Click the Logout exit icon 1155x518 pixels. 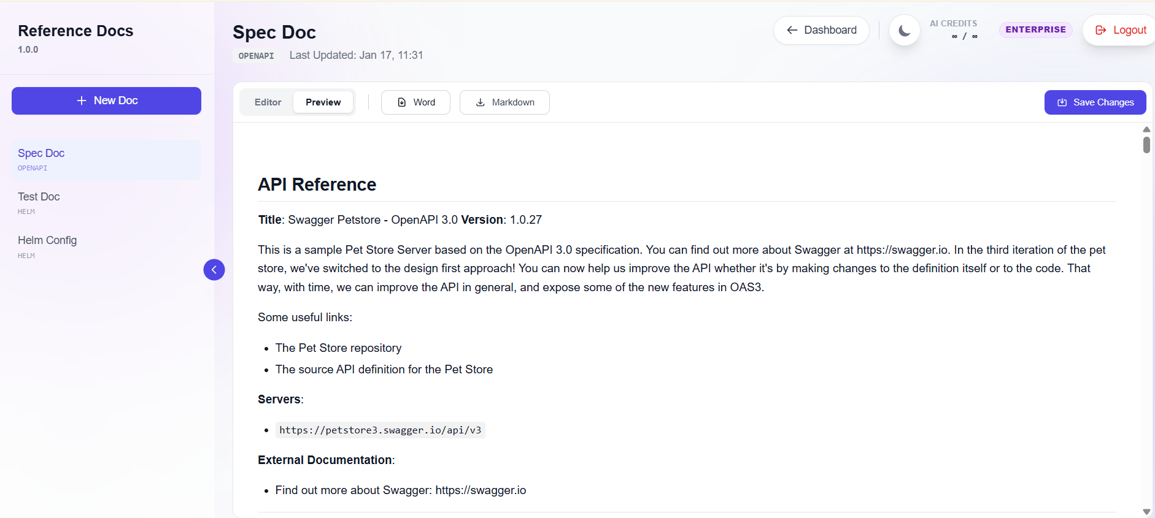pos(1101,30)
